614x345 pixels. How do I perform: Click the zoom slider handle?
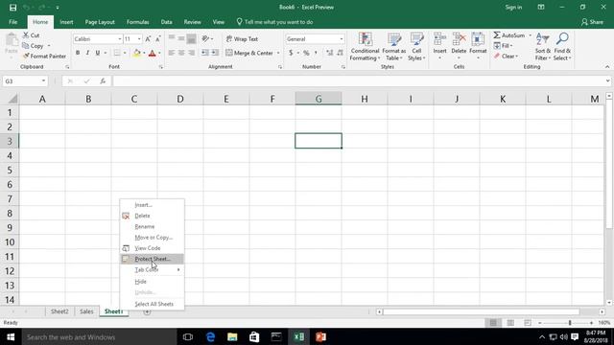click(570, 323)
